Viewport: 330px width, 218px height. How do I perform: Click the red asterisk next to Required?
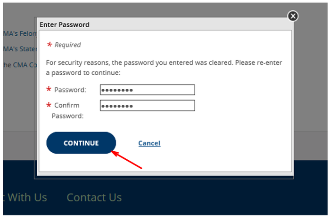pyautogui.click(x=49, y=45)
